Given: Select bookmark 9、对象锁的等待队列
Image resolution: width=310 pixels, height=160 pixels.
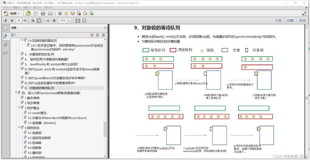Looking at the screenshot, I should (39, 88).
